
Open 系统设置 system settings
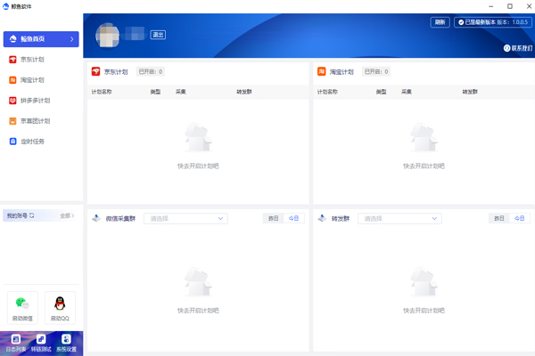(x=67, y=343)
